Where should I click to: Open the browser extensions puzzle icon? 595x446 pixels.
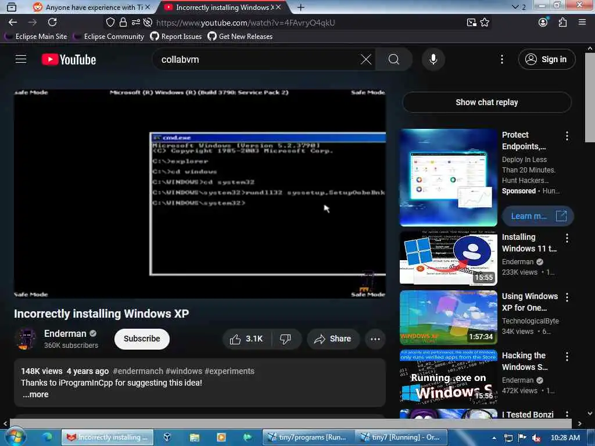(x=562, y=23)
